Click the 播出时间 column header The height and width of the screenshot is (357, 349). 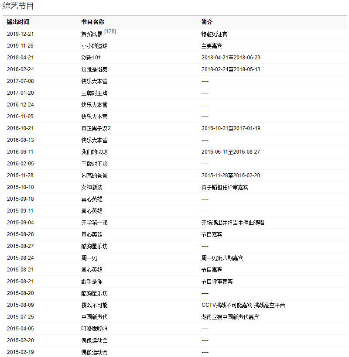click(x=18, y=22)
